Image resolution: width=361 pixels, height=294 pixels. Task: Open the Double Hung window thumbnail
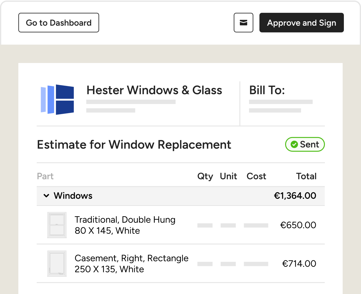[x=57, y=225]
